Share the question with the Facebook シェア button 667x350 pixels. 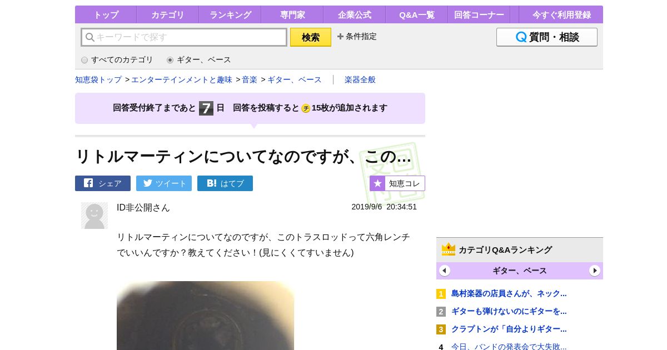tap(103, 183)
